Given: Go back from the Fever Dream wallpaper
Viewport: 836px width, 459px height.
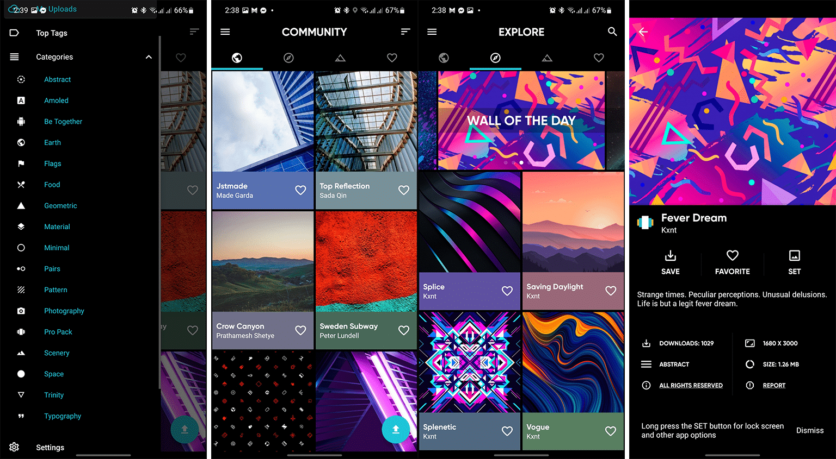Looking at the screenshot, I should 643,32.
